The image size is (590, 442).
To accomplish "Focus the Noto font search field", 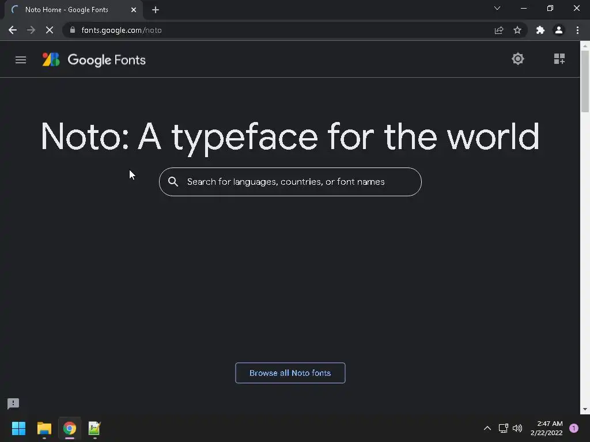I will click(290, 182).
